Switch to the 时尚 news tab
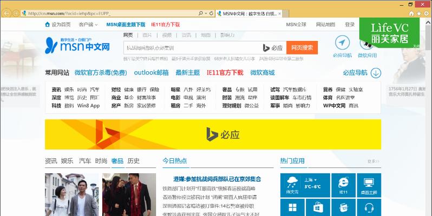The image size is (432, 216). pyautogui.click(x=101, y=161)
